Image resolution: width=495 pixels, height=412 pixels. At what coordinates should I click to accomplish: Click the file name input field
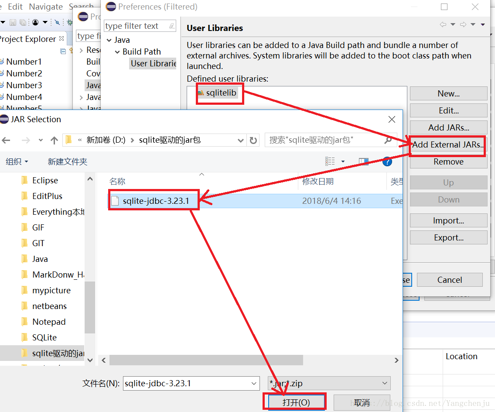[x=187, y=383]
